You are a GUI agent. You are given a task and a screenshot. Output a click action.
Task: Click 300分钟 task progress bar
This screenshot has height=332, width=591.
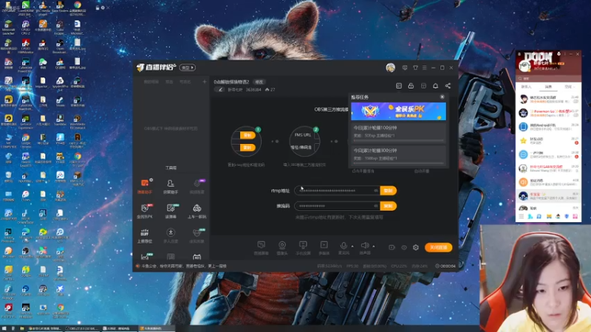click(398, 163)
